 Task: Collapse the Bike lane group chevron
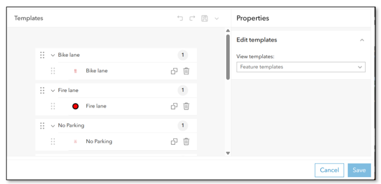[x=53, y=55]
